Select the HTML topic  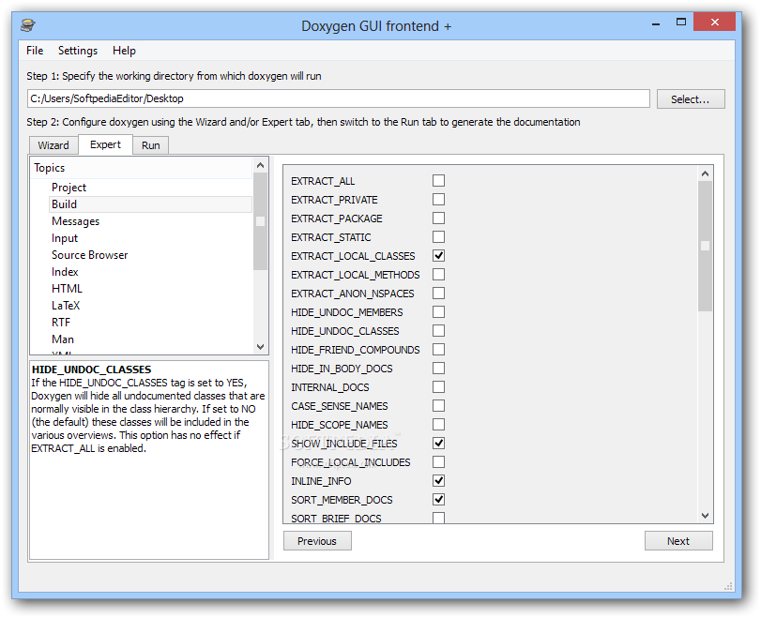point(67,289)
